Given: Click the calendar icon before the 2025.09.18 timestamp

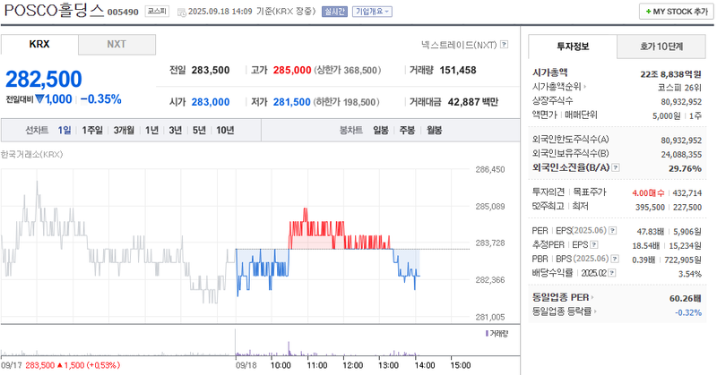Looking at the screenshot, I should pyautogui.click(x=182, y=12).
